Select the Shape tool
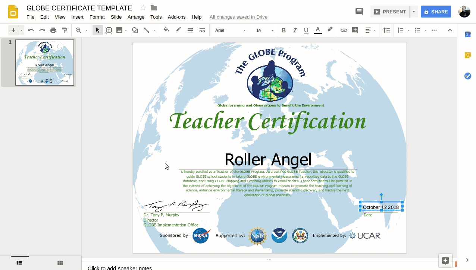Image resolution: width=476 pixels, height=270 pixels. coord(135,30)
